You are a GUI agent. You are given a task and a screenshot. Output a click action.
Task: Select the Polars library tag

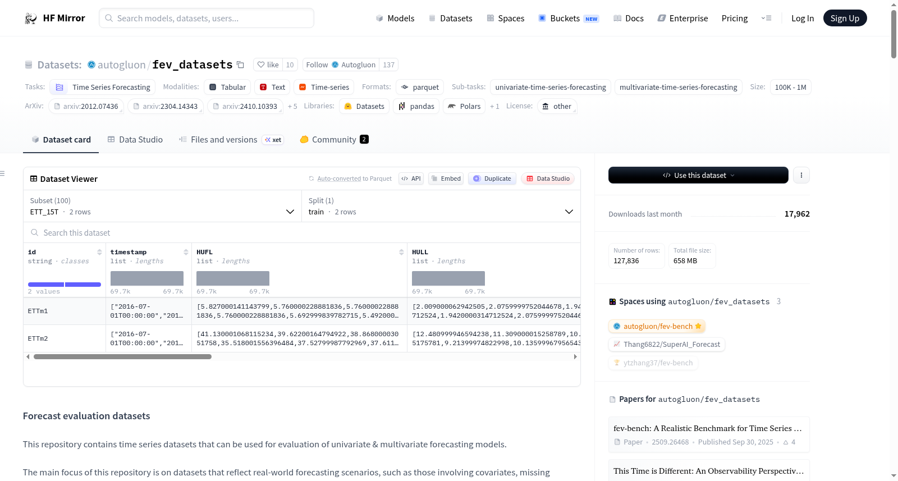pyautogui.click(x=464, y=106)
